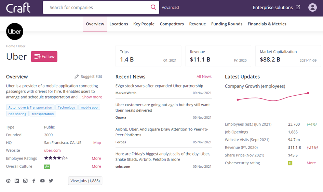323x192 pixels.
Task: Open Uber's YouTube icon
Action: tap(42, 181)
